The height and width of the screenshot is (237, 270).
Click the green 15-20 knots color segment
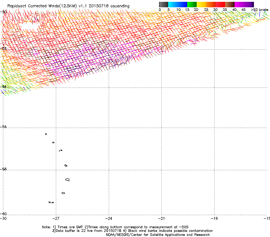click(192, 4)
